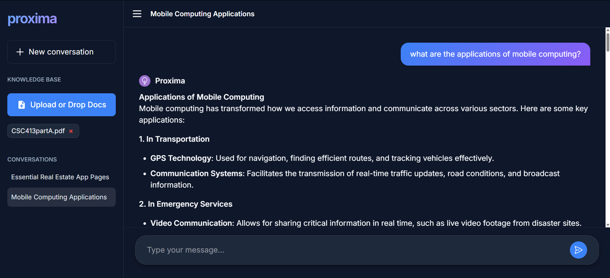Start a New conversation

[61, 52]
